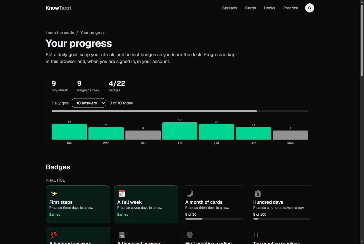Click the books icon on thousand answers badge
364x244 pixels.
[x=122, y=235]
